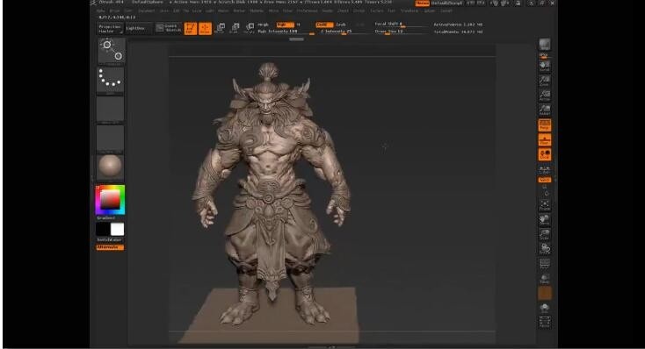Open the Preferences menu
The height and width of the screenshot is (349, 645).
pyautogui.click(x=307, y=11)
